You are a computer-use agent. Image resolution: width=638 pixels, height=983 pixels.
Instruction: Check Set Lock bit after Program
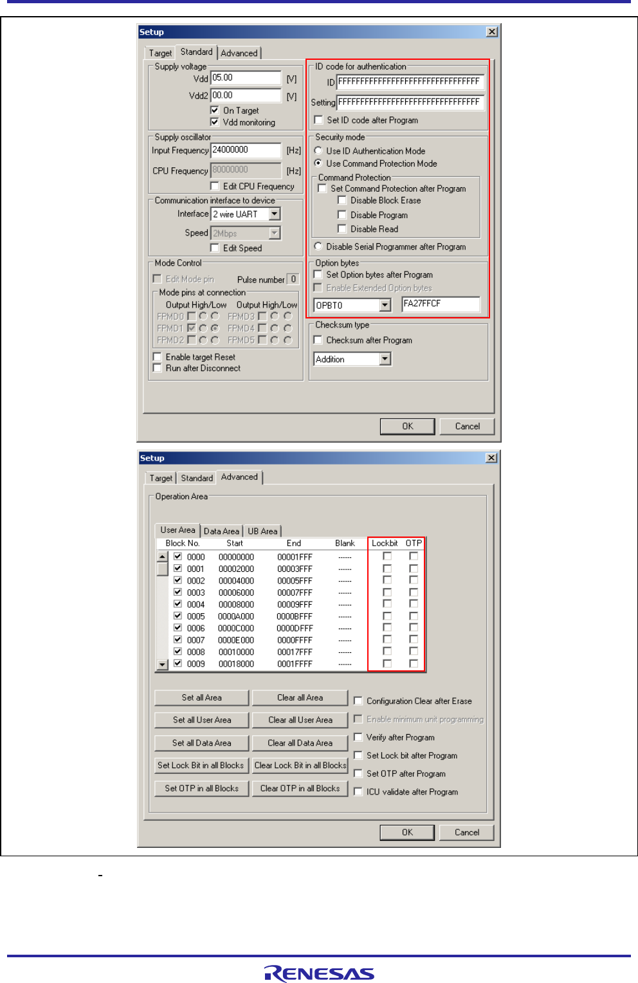tap(358, 755)
